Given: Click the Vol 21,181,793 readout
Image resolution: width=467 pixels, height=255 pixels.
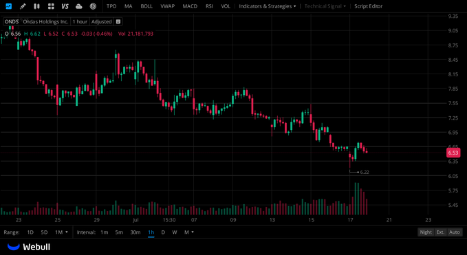Looking at the screenshot, I should coord(135,34).
